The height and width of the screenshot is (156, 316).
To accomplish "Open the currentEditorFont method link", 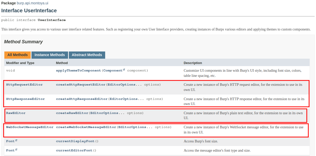I will coord(74,150).
